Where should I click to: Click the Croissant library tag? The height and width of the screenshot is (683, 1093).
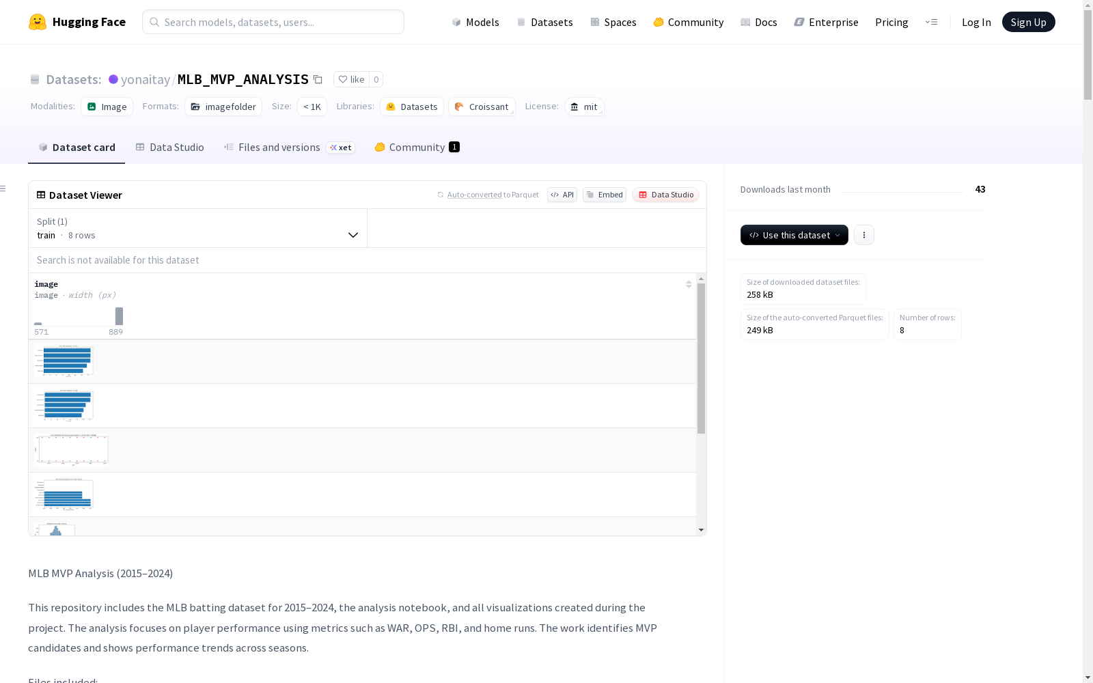point(482,107)
